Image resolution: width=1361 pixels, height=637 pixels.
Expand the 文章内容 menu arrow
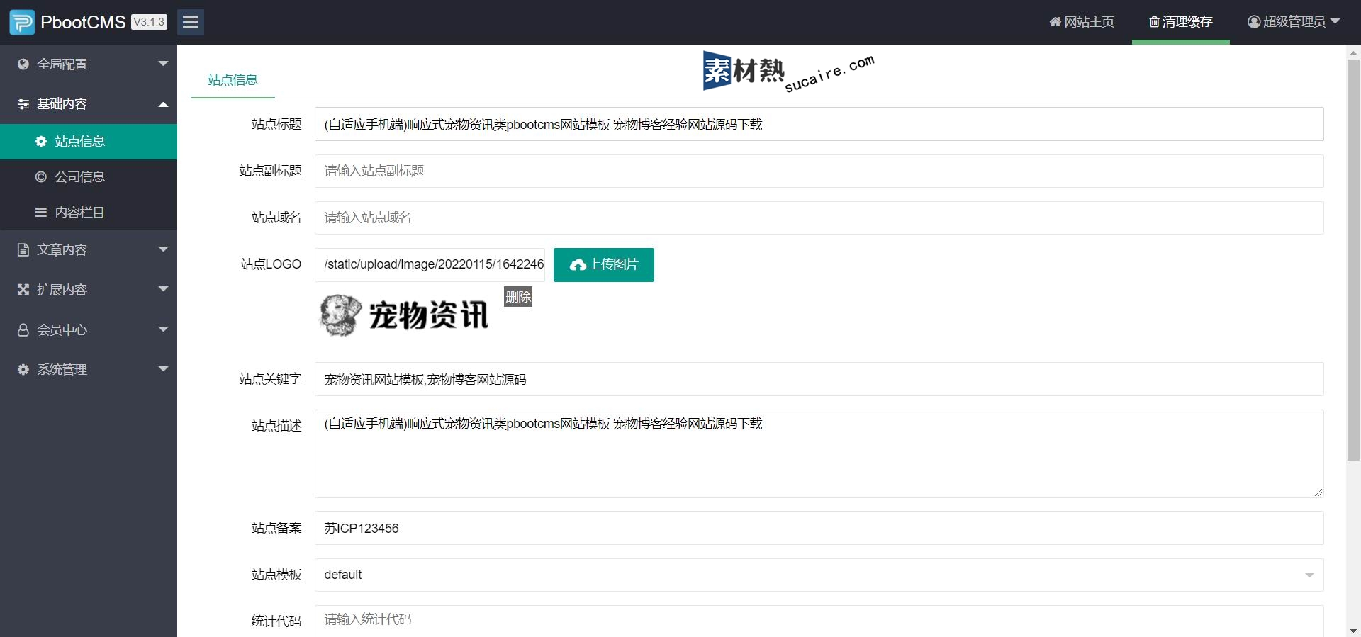(x=163, y=249)
